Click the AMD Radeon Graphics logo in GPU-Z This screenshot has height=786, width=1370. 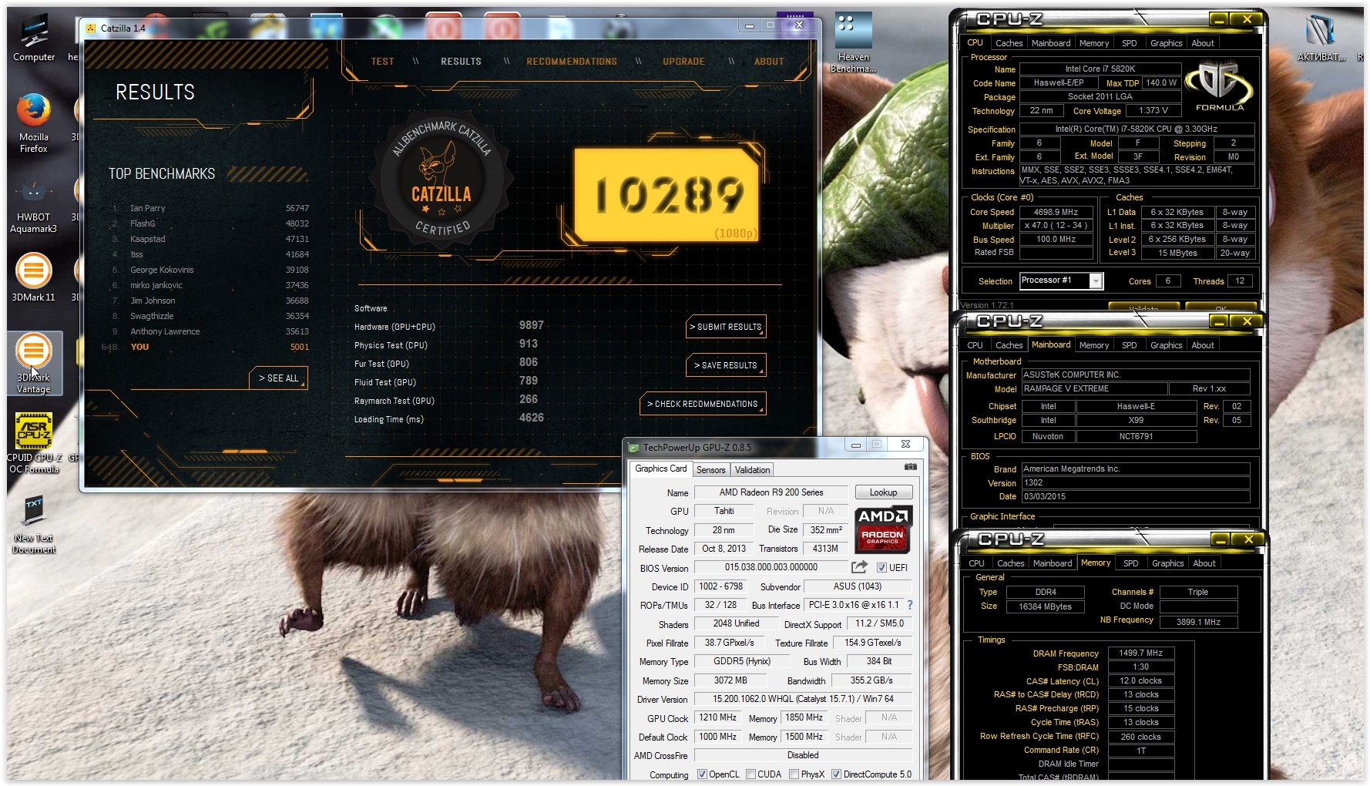[882, 529]
